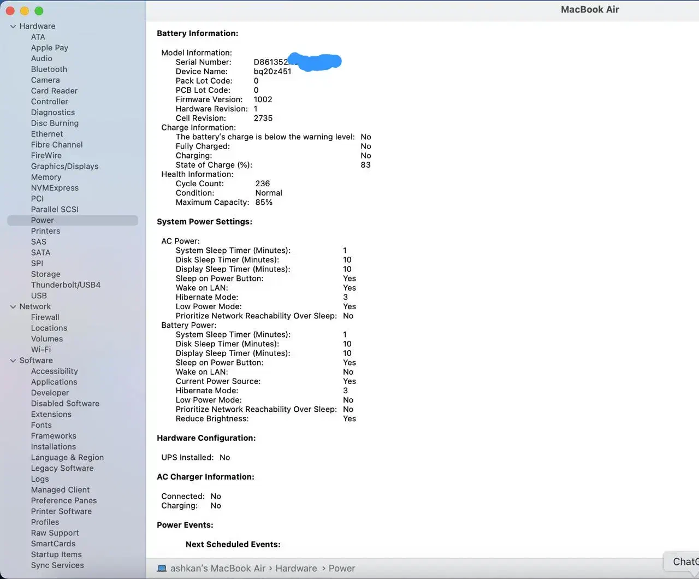
Task: Click the green full-screen window button
Action: [39, 11]
